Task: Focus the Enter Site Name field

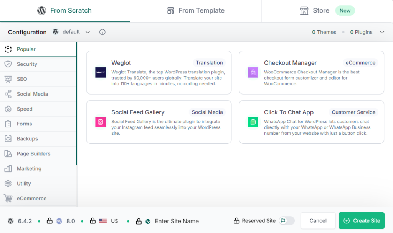Action: coord(177,221)
